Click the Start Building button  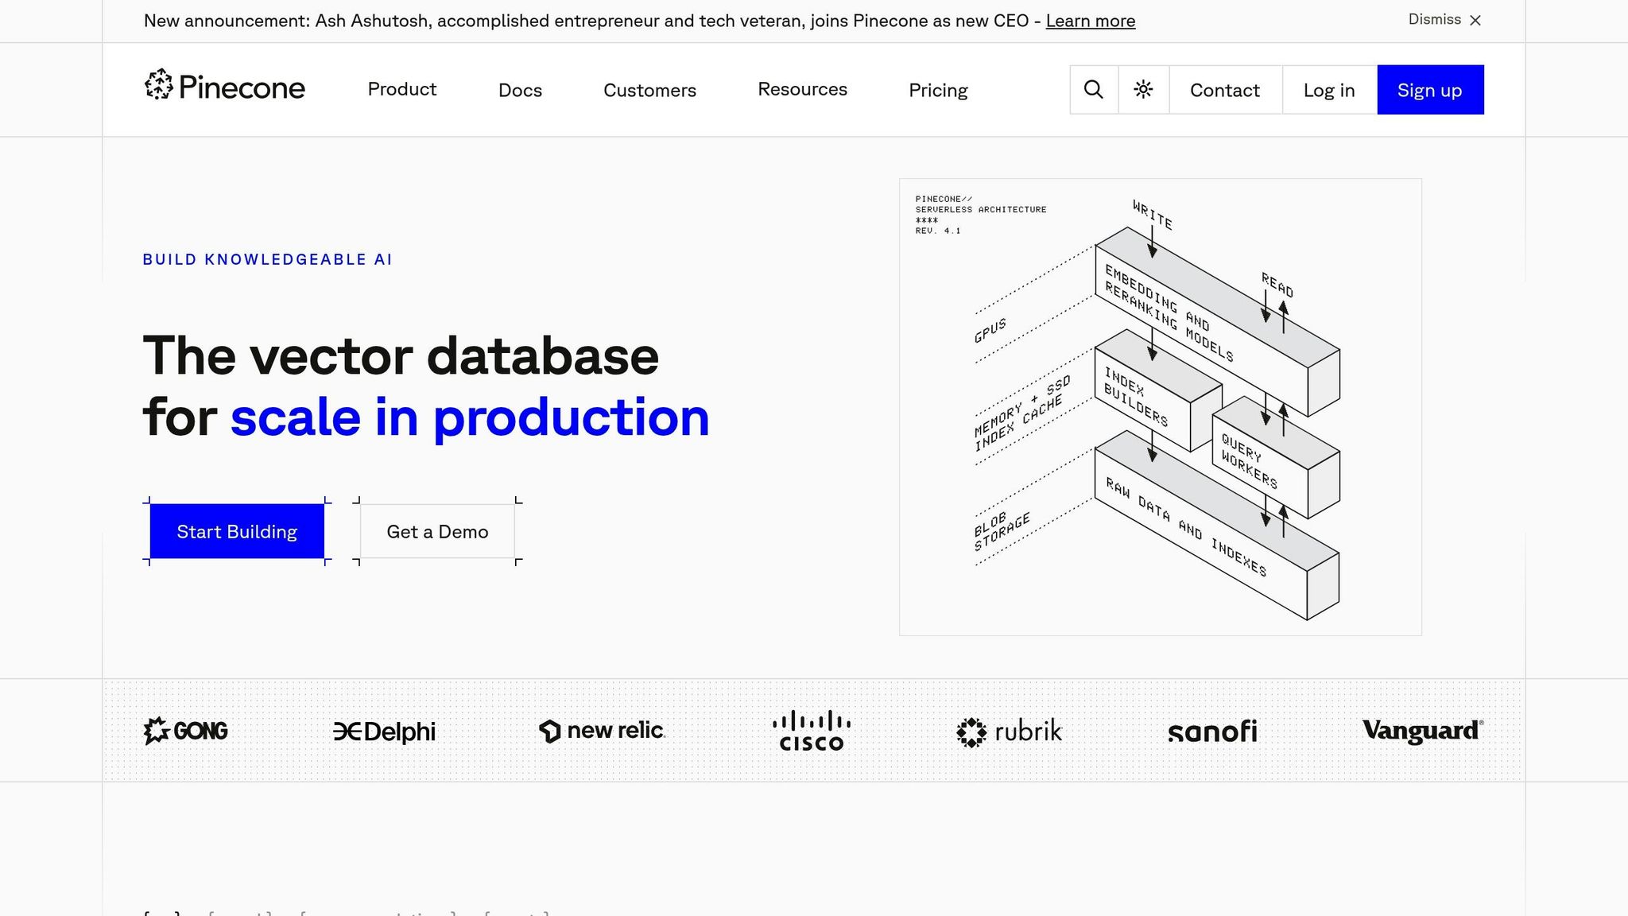(237, 531)
